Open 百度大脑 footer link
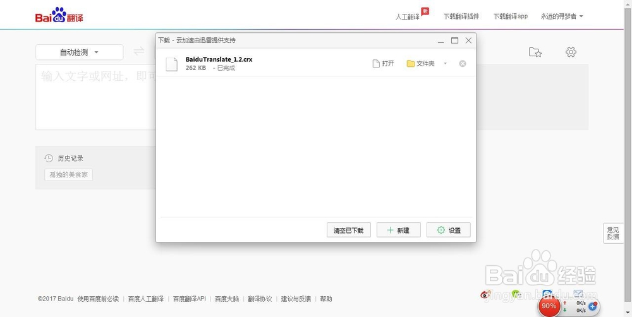 point(227,299)
